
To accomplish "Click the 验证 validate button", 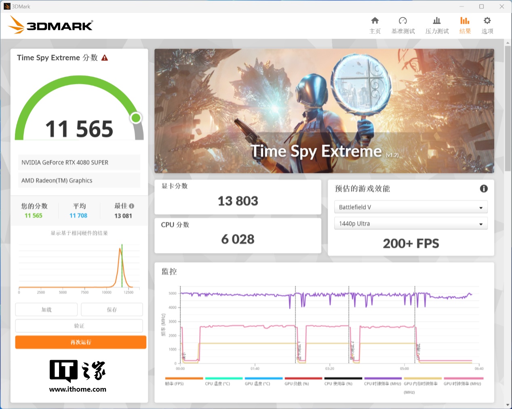I will [79, 325].
